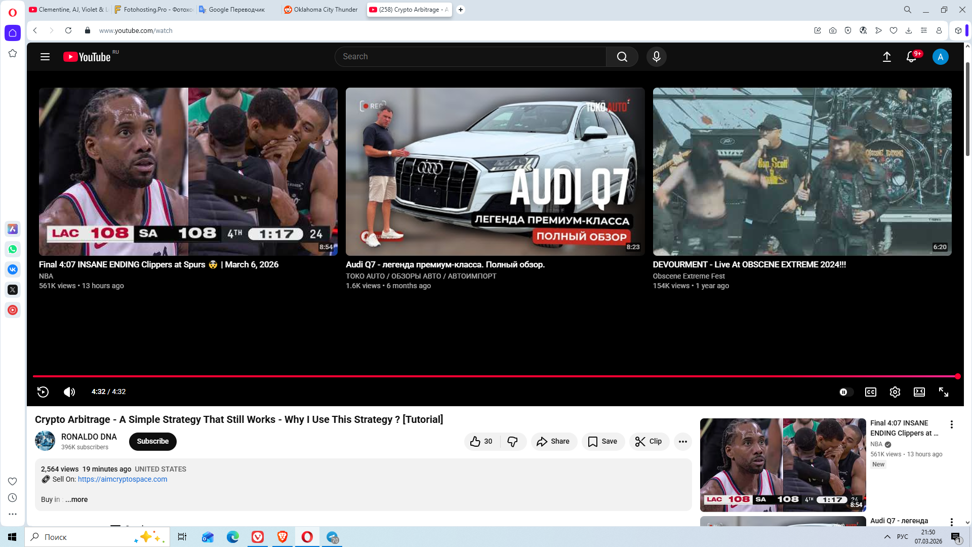This screenshot has height=547, width=972.
Task: Toggle closed captions CC button
Action: tap(870, 392)
